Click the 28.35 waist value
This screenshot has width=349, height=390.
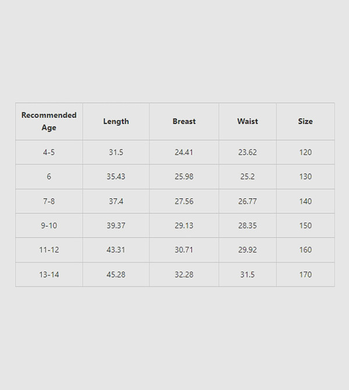tap(247, 226)
